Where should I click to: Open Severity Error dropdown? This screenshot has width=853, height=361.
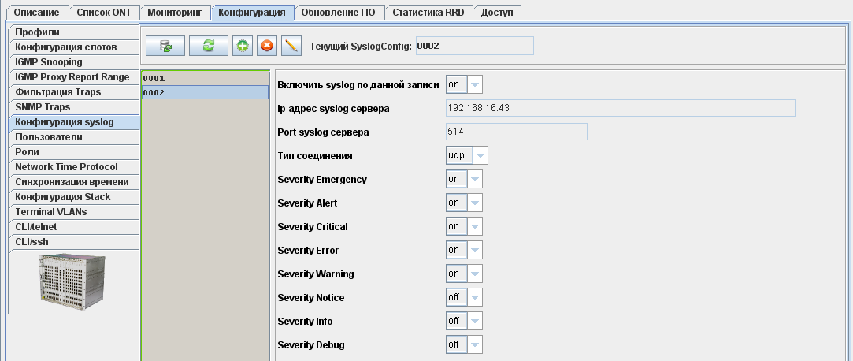coord(464,251)
